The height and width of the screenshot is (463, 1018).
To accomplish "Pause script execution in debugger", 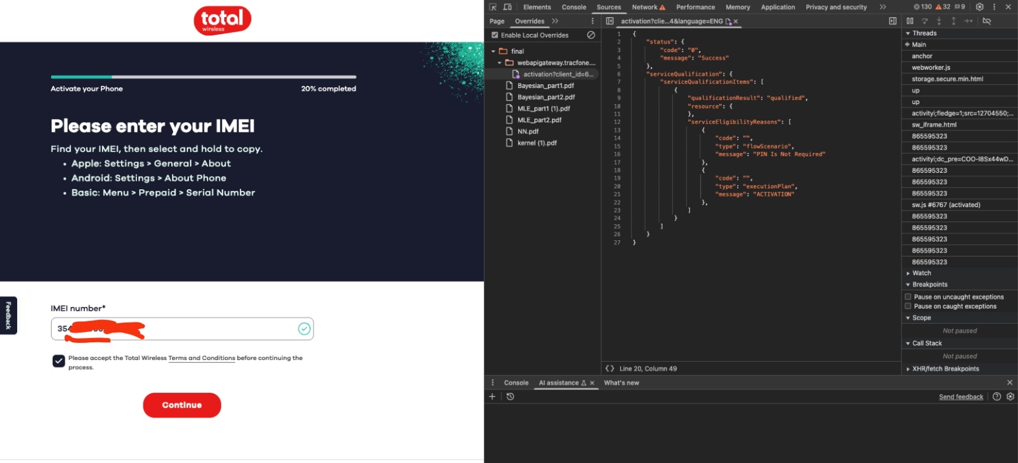I will (x=910, y=21).
